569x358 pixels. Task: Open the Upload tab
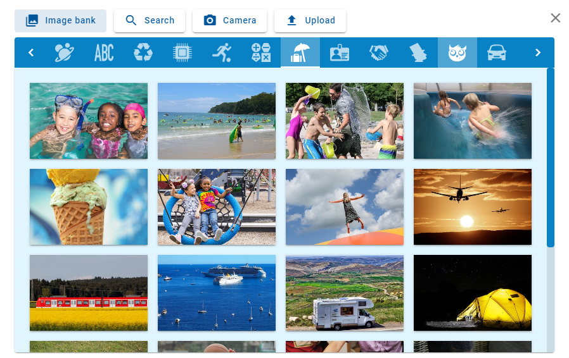310,21
